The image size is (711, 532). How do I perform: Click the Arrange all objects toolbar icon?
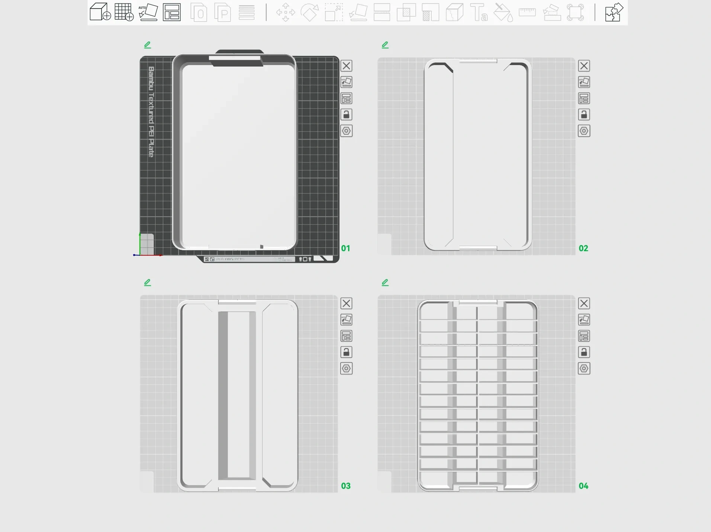click(x=172, y=12)
